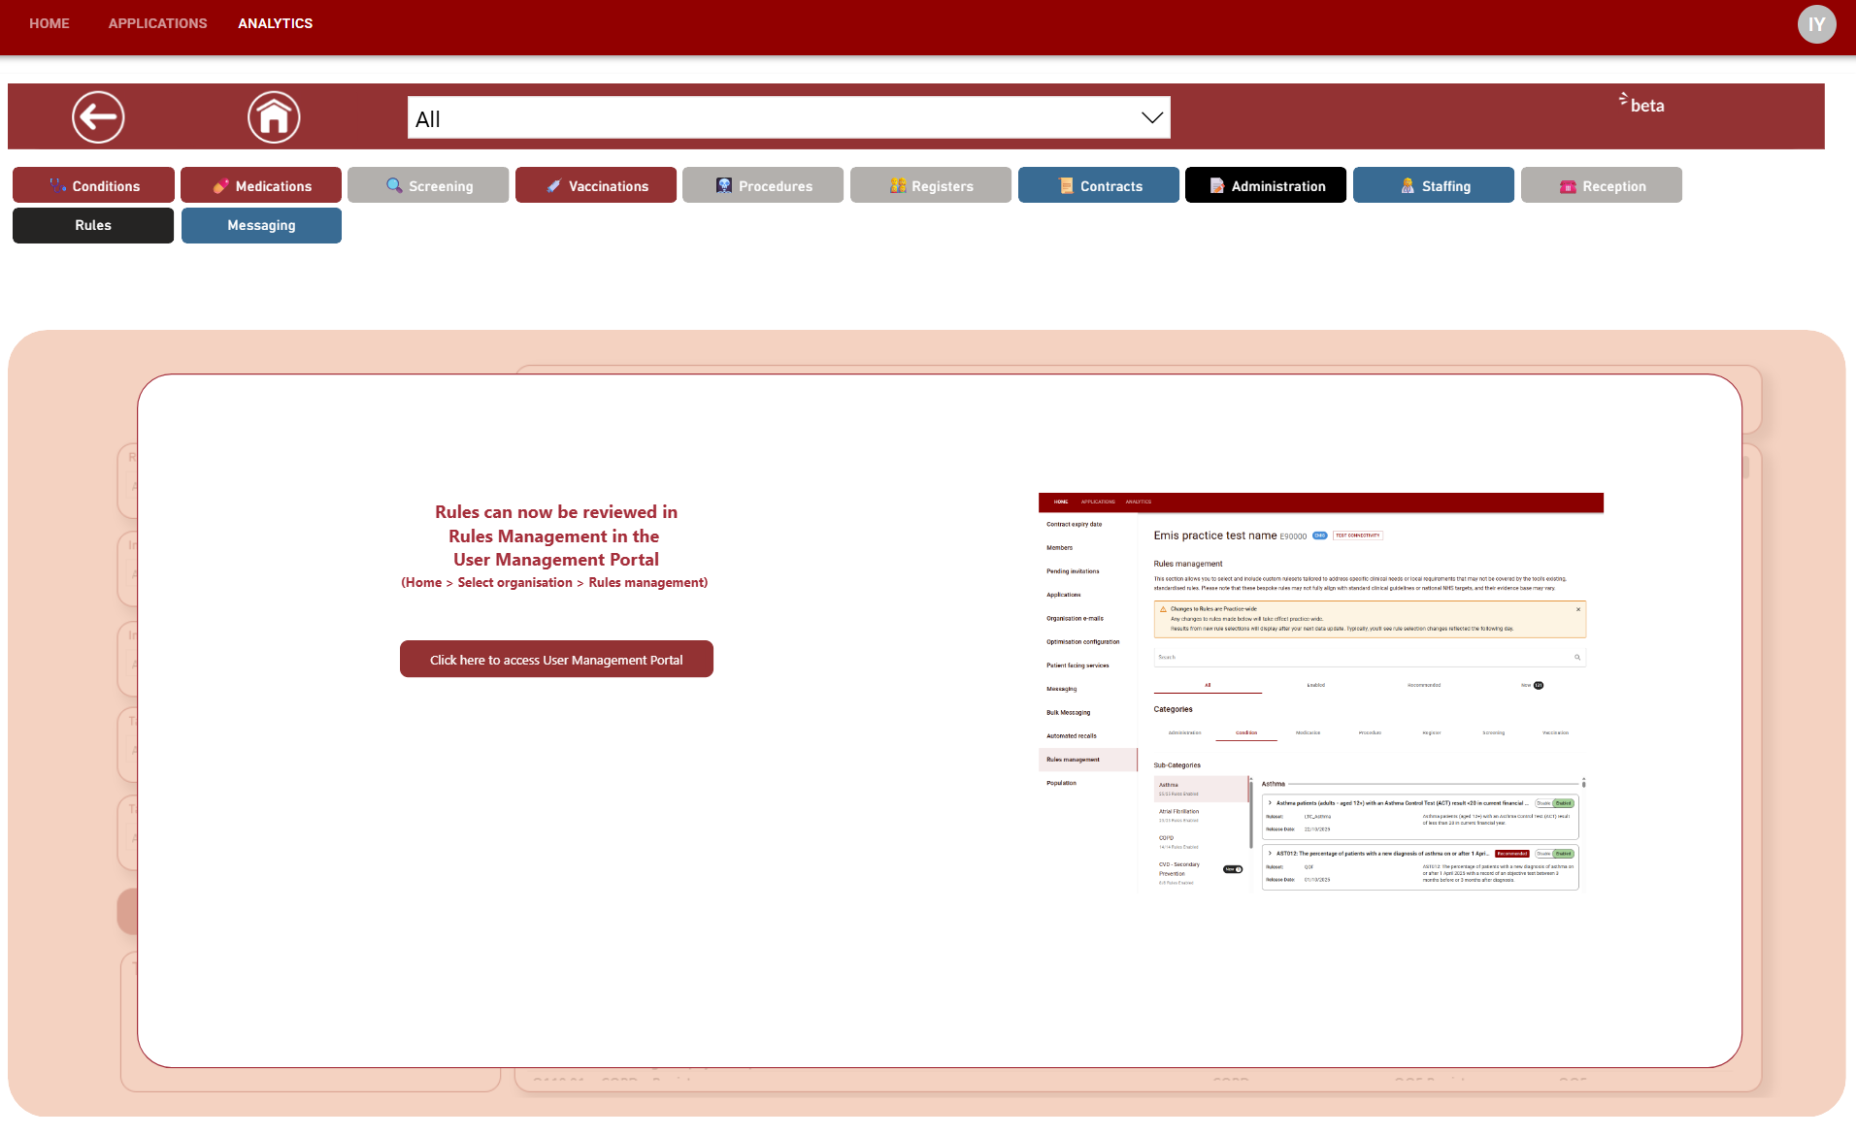
Task: Open Contracts with document icon
Action: (1099, 185)
